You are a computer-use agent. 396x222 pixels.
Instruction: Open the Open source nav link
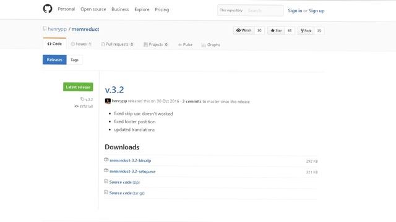(93, 9)
